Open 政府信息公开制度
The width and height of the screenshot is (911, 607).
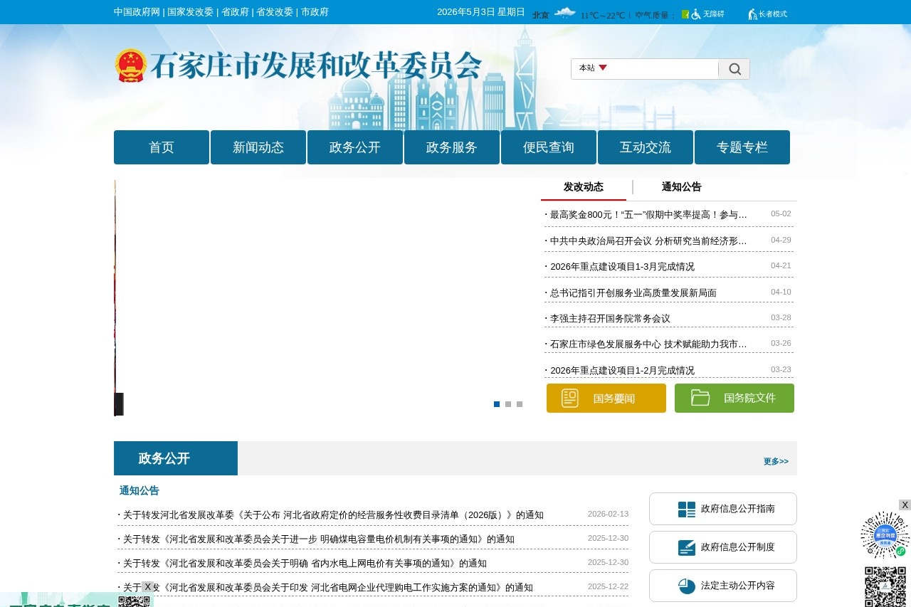pyautogui.click(x=723, y=547)
